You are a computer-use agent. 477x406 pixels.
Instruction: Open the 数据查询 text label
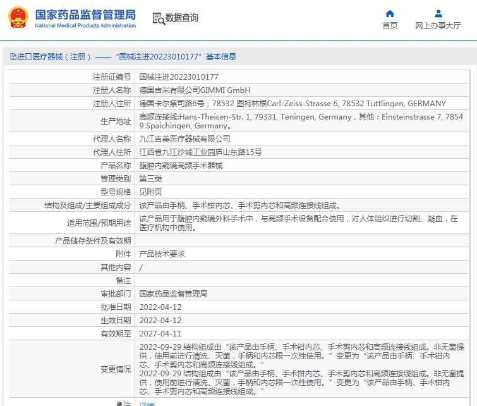tap(182, 18)
